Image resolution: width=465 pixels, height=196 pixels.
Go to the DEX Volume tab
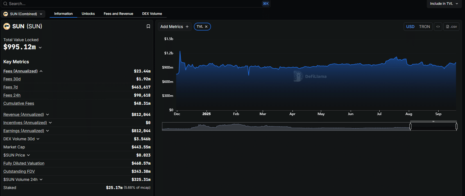pos(152,14)
